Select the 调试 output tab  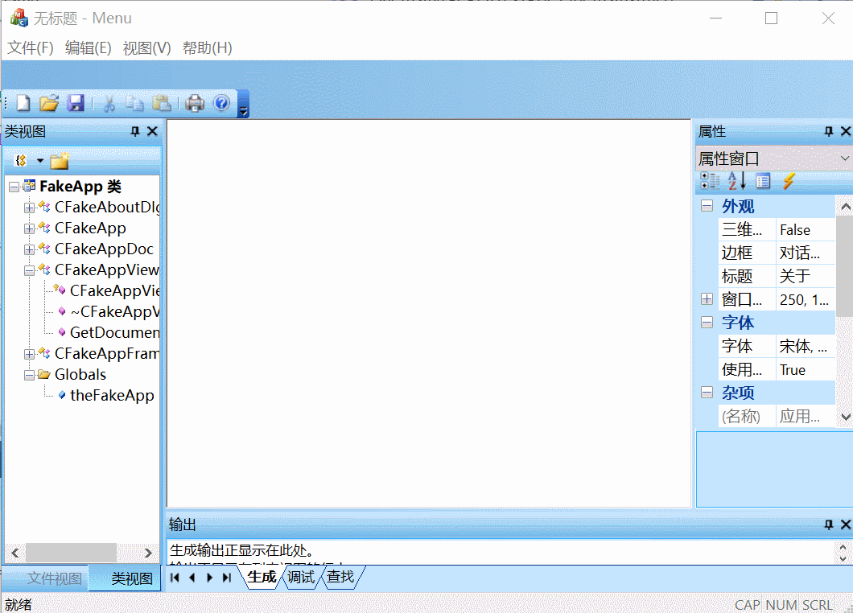pyautogui.click(x=301, y=577)
